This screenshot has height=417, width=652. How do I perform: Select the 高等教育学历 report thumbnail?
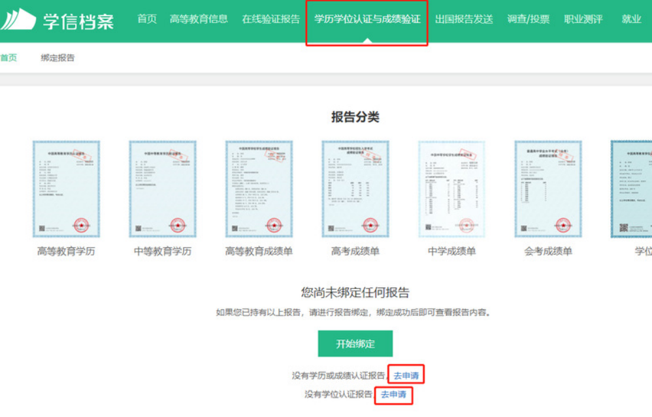coord(66,189)
